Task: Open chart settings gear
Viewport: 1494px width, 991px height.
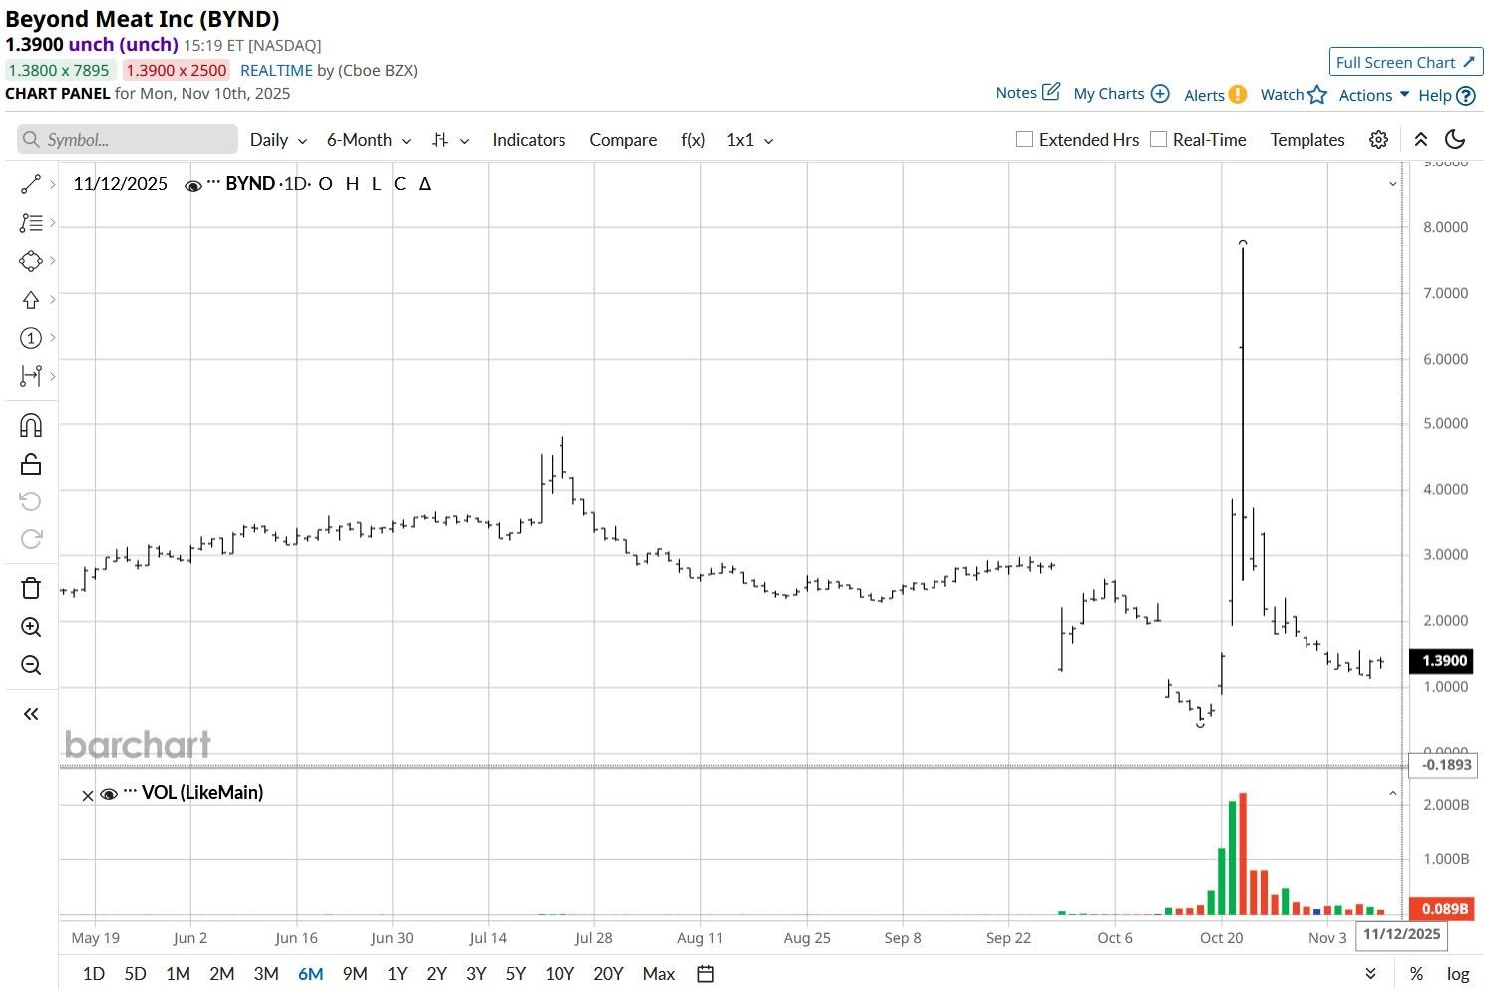Action: tap(1378, 140)
